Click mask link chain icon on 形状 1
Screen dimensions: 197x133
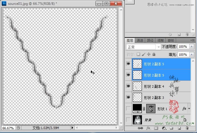click(144, 109)
